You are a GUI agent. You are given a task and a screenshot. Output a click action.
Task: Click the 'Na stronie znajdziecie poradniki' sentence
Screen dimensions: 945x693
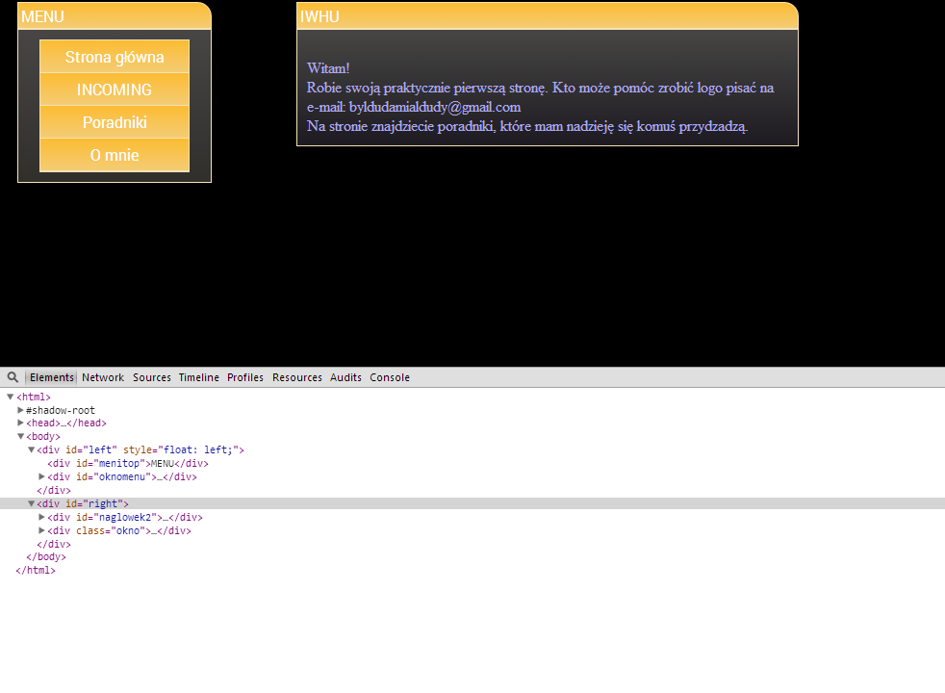coord(527,126)
